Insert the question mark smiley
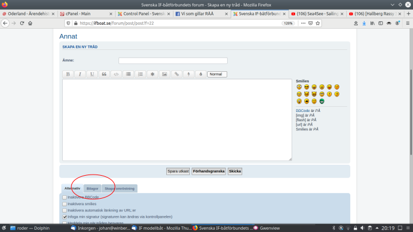 [337, 94]
